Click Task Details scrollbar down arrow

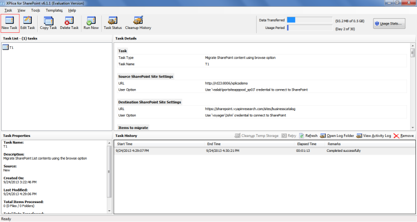coord(413,127)
